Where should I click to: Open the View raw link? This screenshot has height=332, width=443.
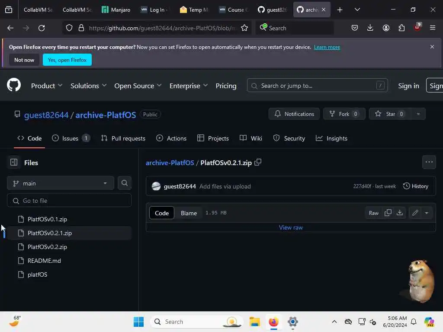(291, 227)
